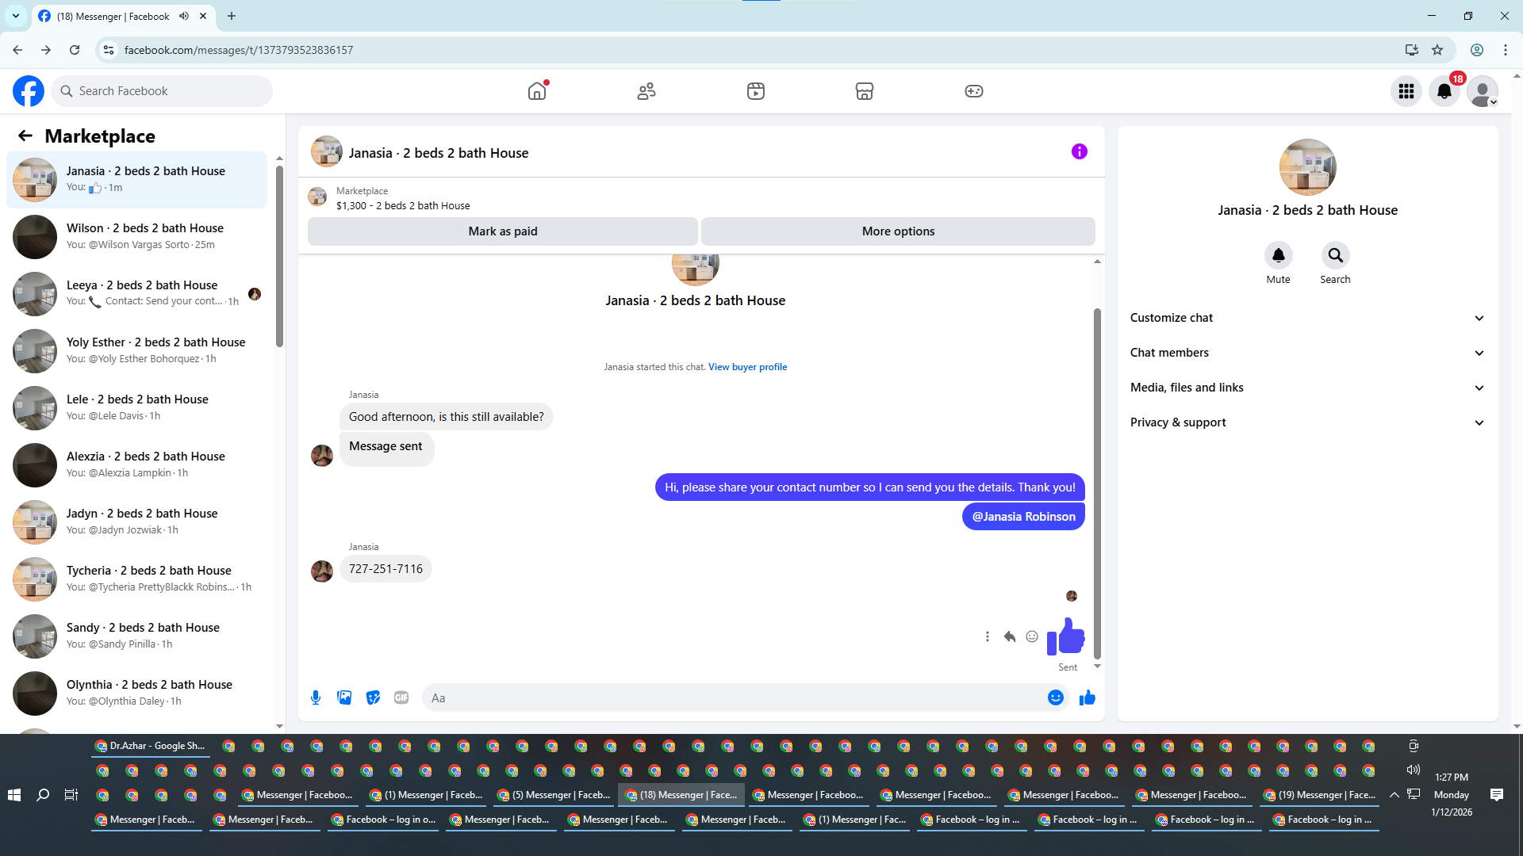Mute the audio-playing browser tab
1523x856 pixels.
coord(184,16)
